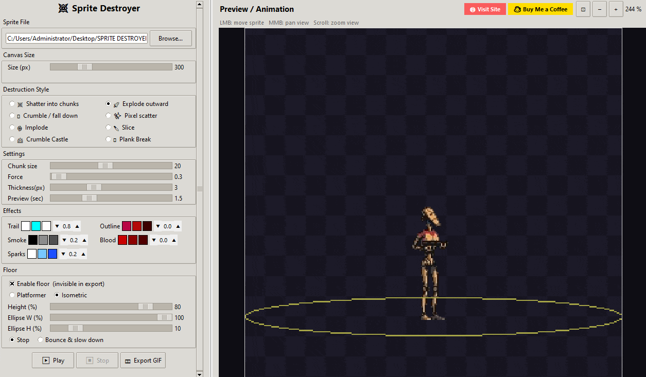This screenshot has width=646, height=377.
Task: Open the Visit Site link
Action: [x=485, y=9]
